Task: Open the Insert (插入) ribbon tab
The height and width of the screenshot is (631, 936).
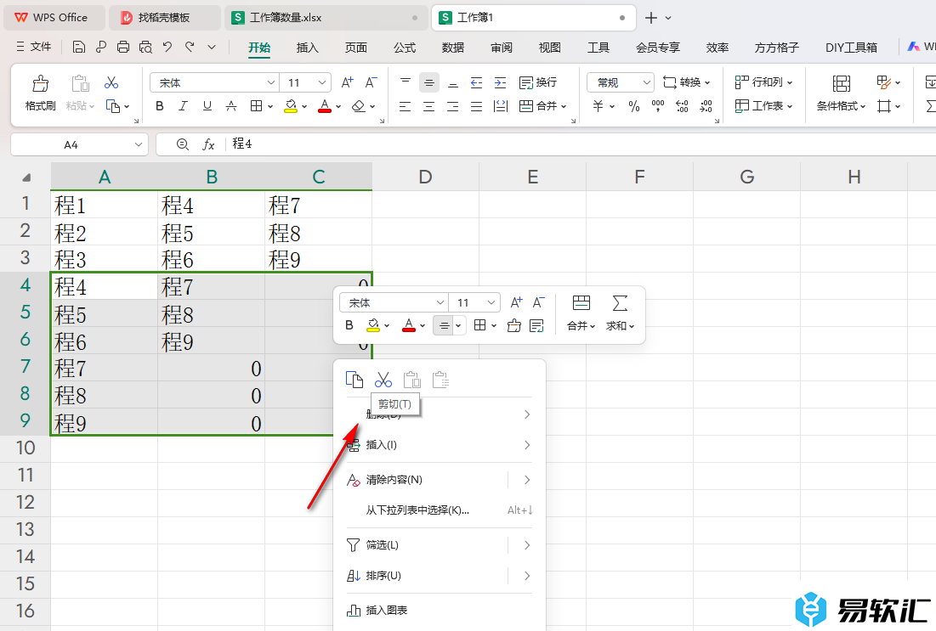Action: [x=308, y=48]
